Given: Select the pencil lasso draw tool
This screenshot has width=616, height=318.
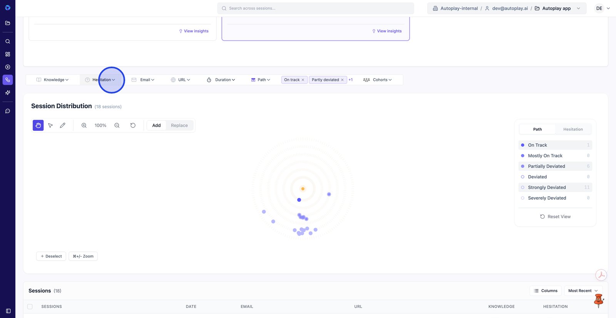Looking at the screenshot, I should [62, 126].
